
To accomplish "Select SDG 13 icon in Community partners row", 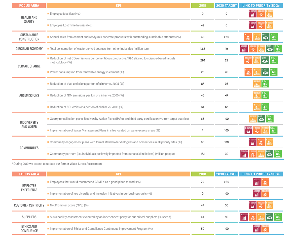I will (x=269, y=154).
